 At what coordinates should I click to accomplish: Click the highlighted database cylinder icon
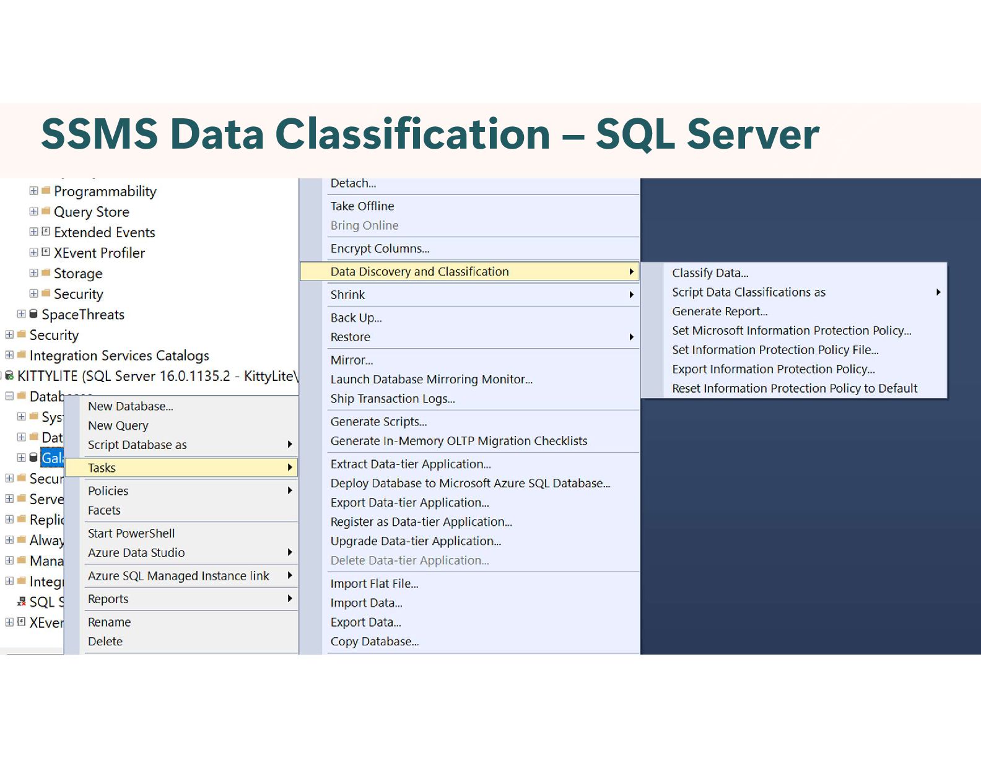tap(33, 458)
